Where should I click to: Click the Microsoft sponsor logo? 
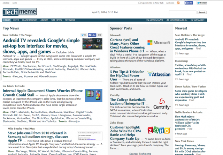pos(159,43)
